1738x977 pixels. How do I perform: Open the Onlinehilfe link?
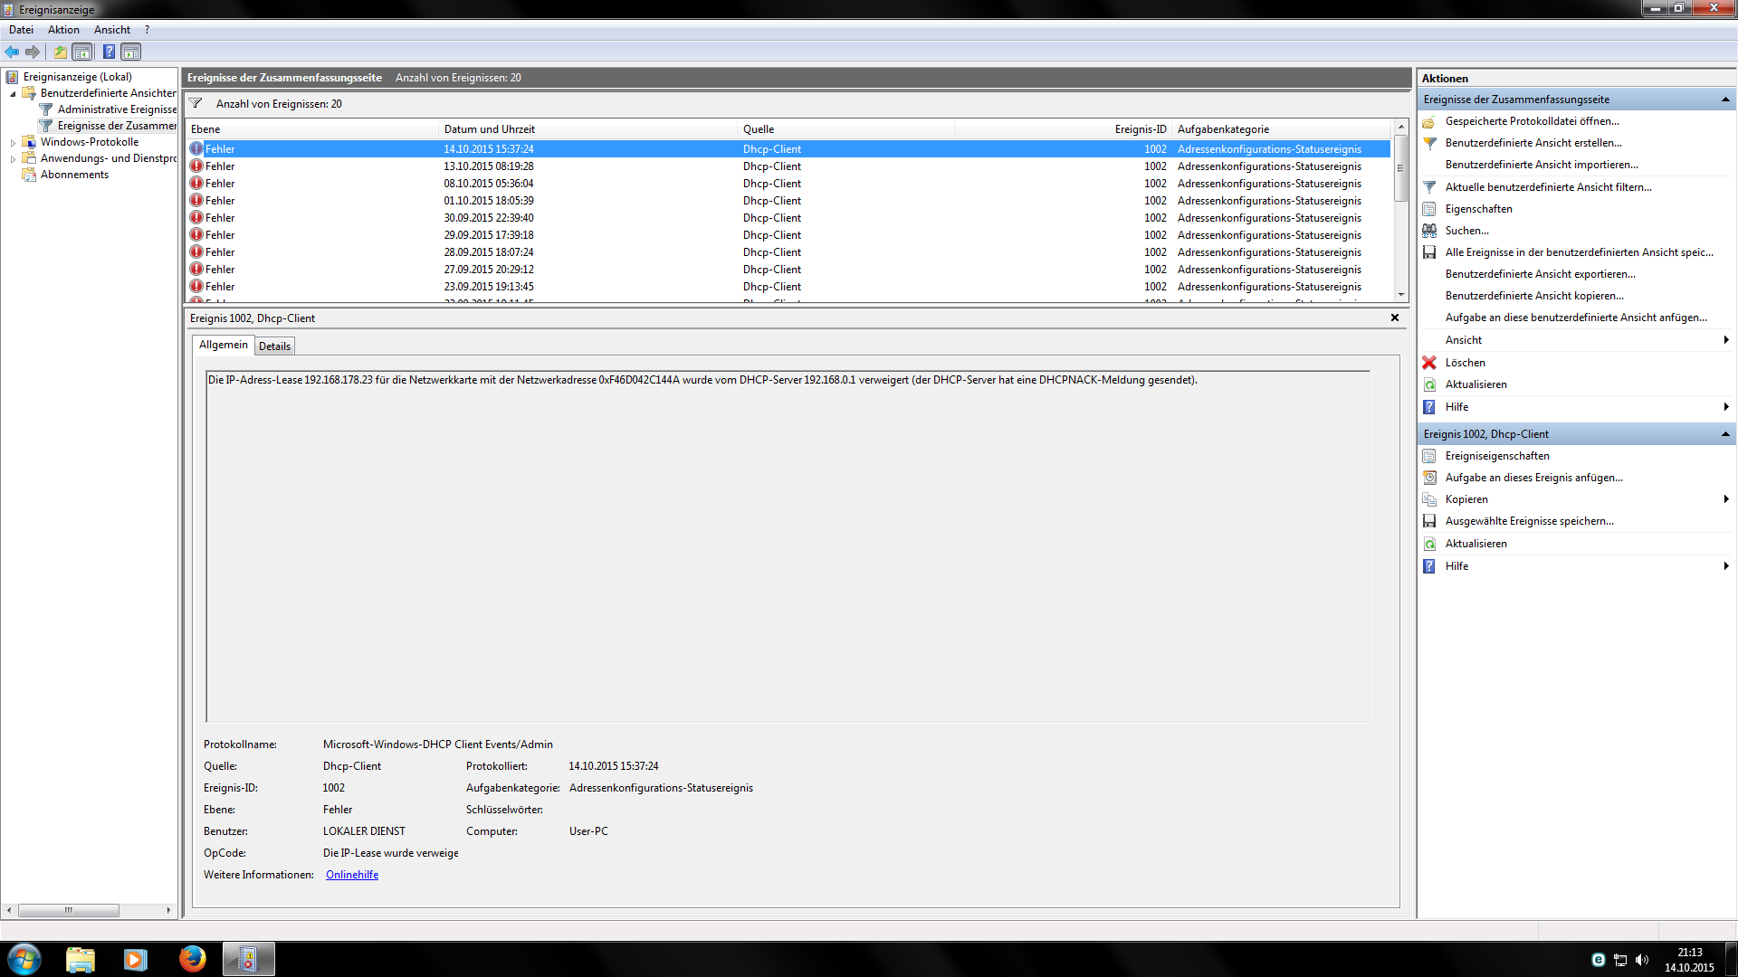(351, 875)
